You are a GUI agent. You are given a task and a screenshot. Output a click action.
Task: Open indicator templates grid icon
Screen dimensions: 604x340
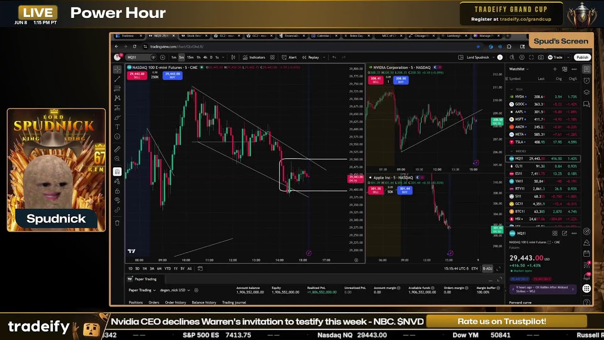[272, 57]
